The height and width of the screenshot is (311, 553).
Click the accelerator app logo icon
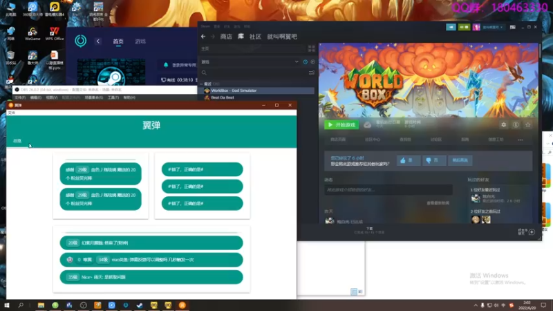tap(80, 41)
